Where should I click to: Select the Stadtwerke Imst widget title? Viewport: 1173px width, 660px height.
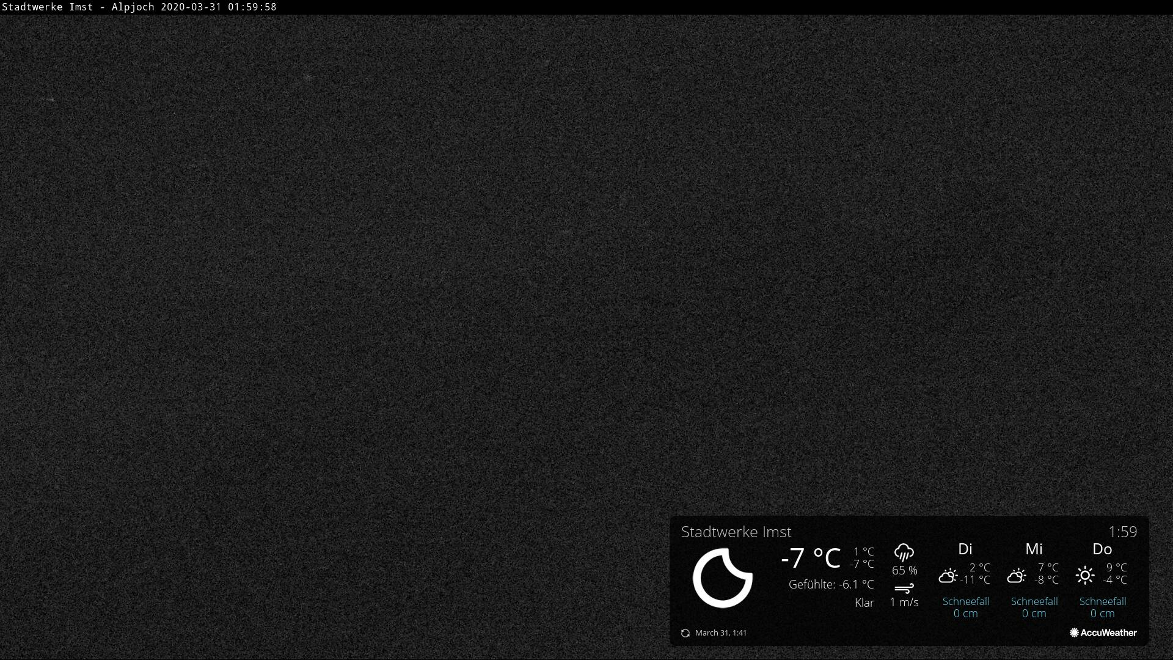coord(736,532)
